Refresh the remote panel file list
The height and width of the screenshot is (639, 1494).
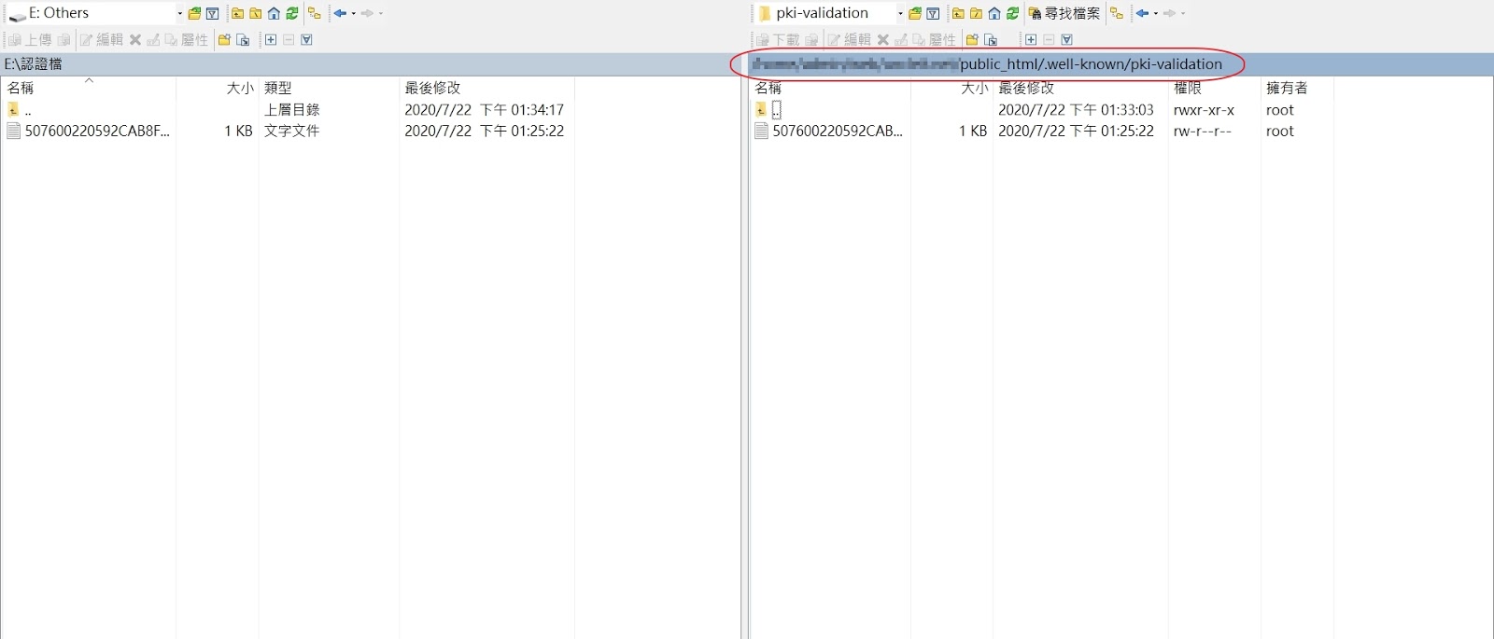point(1012,13)
